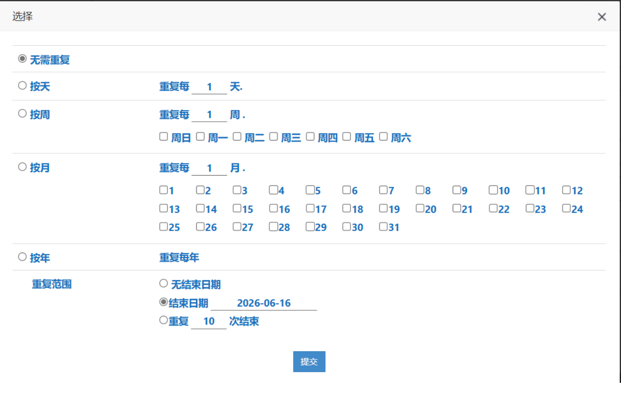
Task: Tick day 30 of the month
Action: tap(347, 226)
